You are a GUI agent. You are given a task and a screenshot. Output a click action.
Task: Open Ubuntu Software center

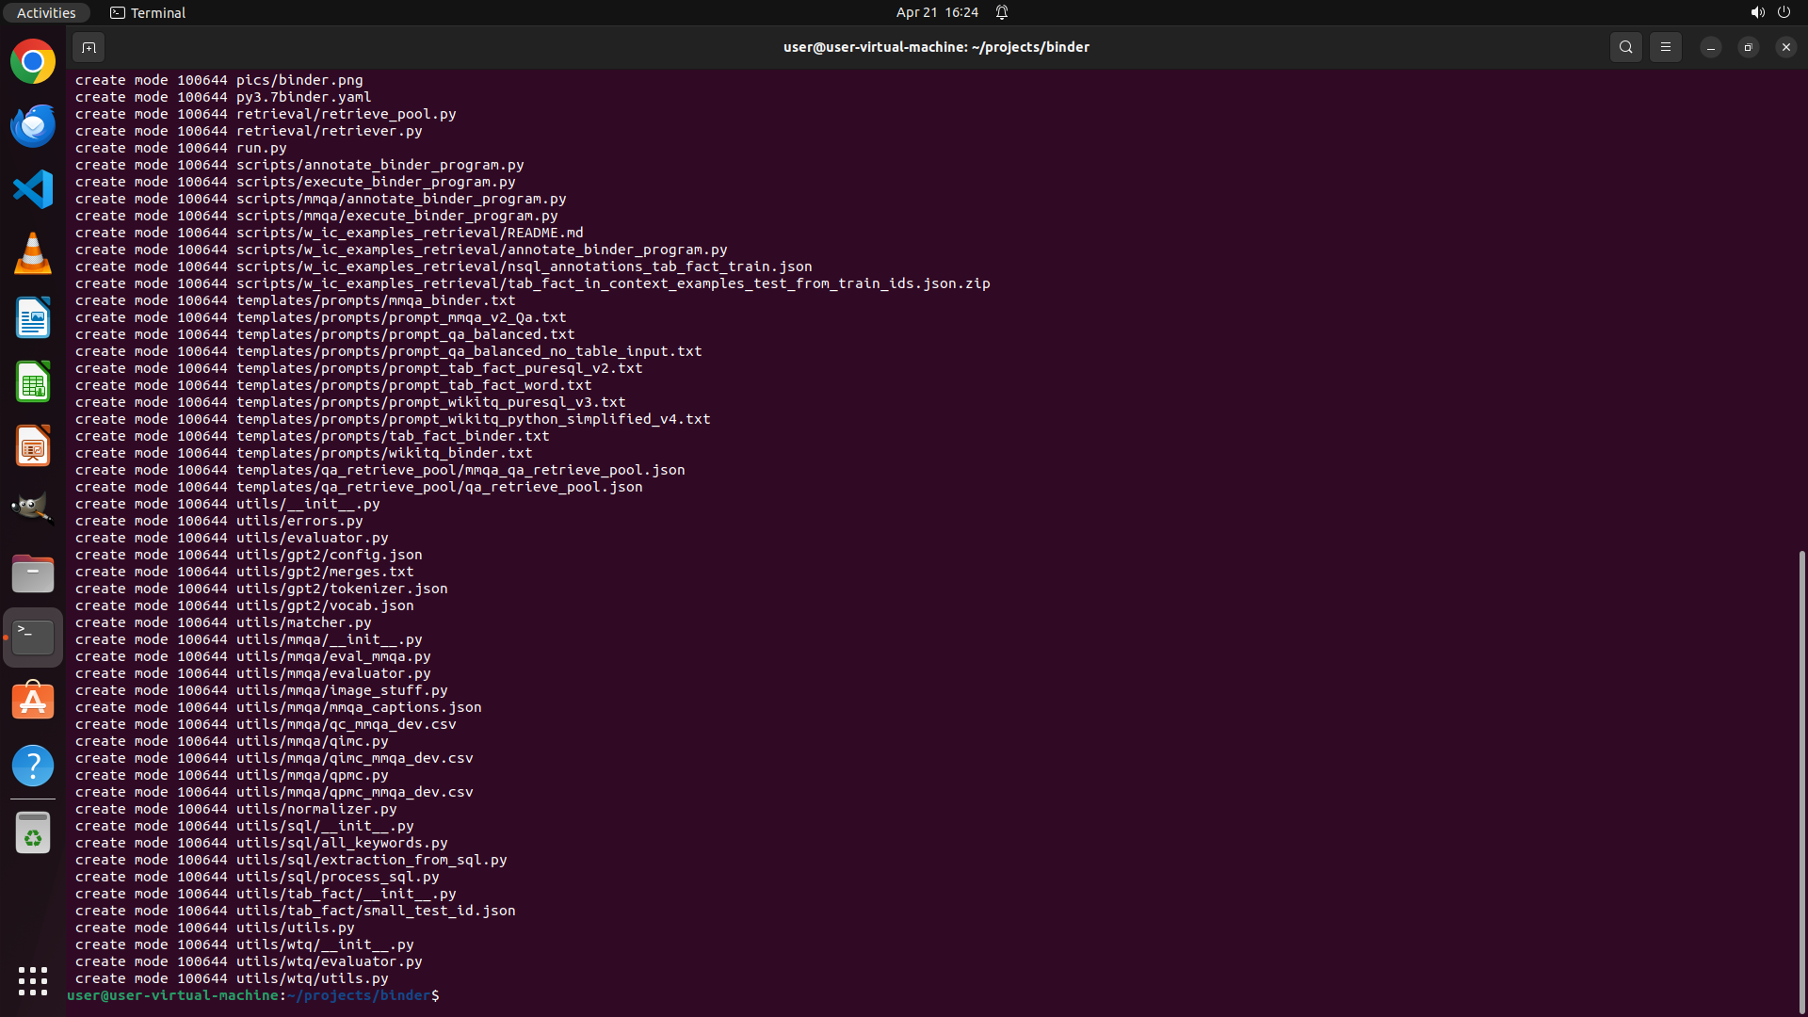point(33,702)
